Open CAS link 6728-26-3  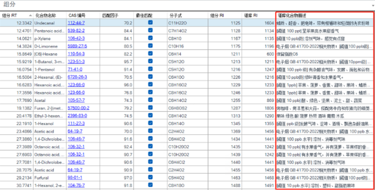(77, 77)
